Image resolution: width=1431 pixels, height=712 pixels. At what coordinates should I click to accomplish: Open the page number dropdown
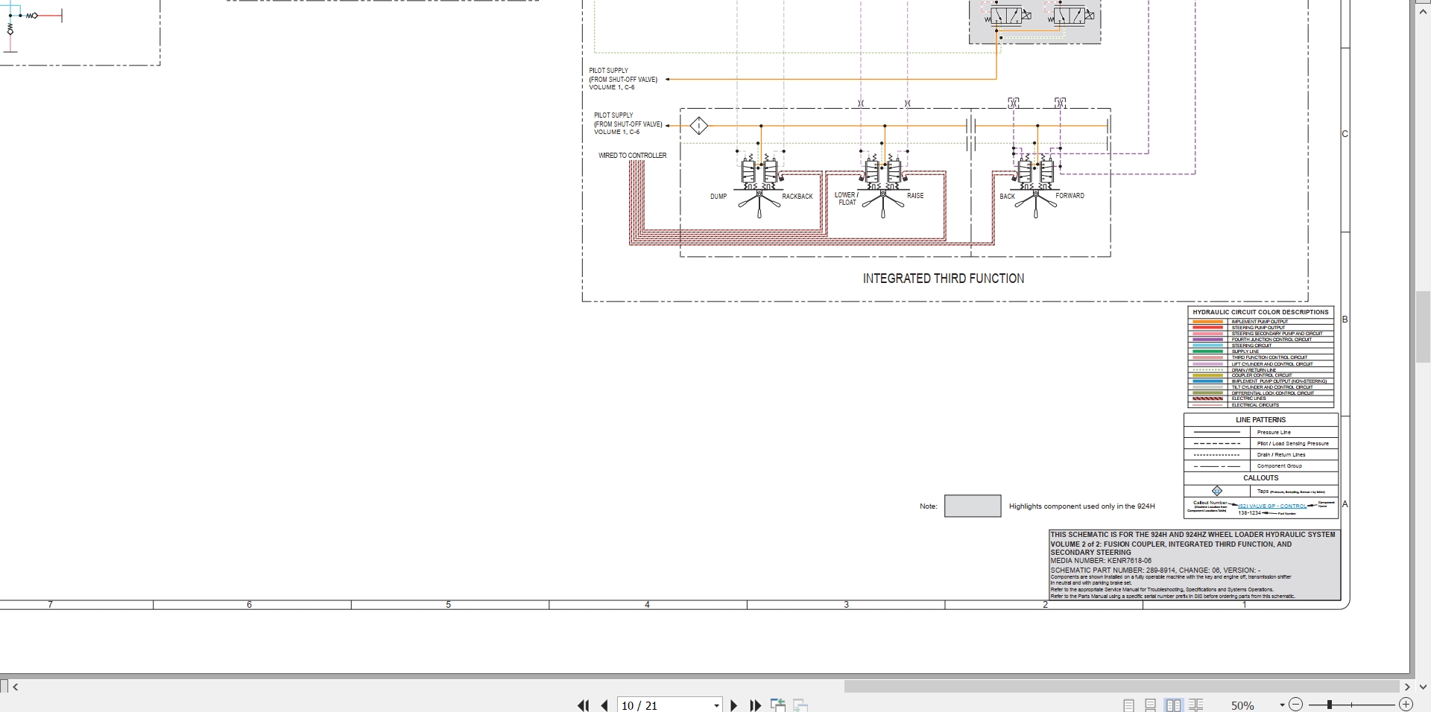click(x=716, y=705)
